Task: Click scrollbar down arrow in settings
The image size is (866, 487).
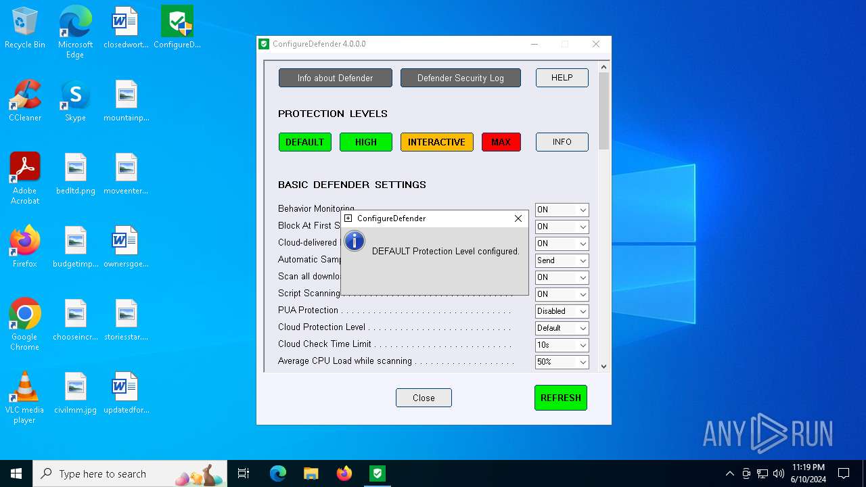Action: coord(603,366)
